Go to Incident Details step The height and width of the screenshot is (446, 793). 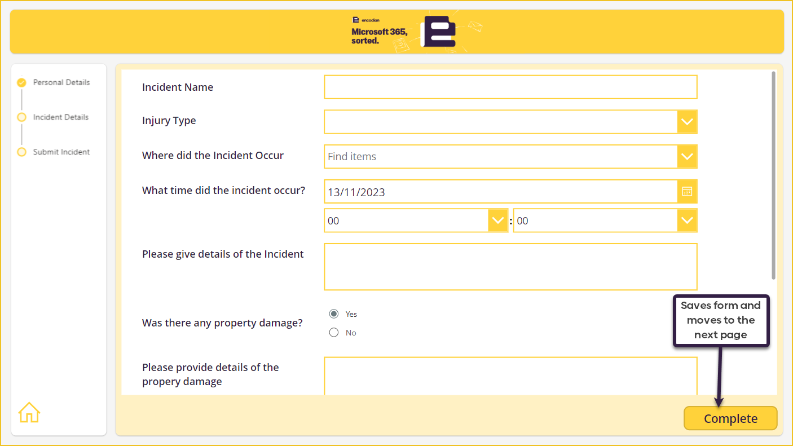(61, 117)
